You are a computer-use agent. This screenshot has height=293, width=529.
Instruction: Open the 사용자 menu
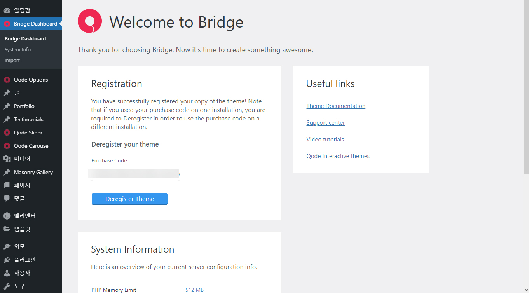(x=31, y=273)
